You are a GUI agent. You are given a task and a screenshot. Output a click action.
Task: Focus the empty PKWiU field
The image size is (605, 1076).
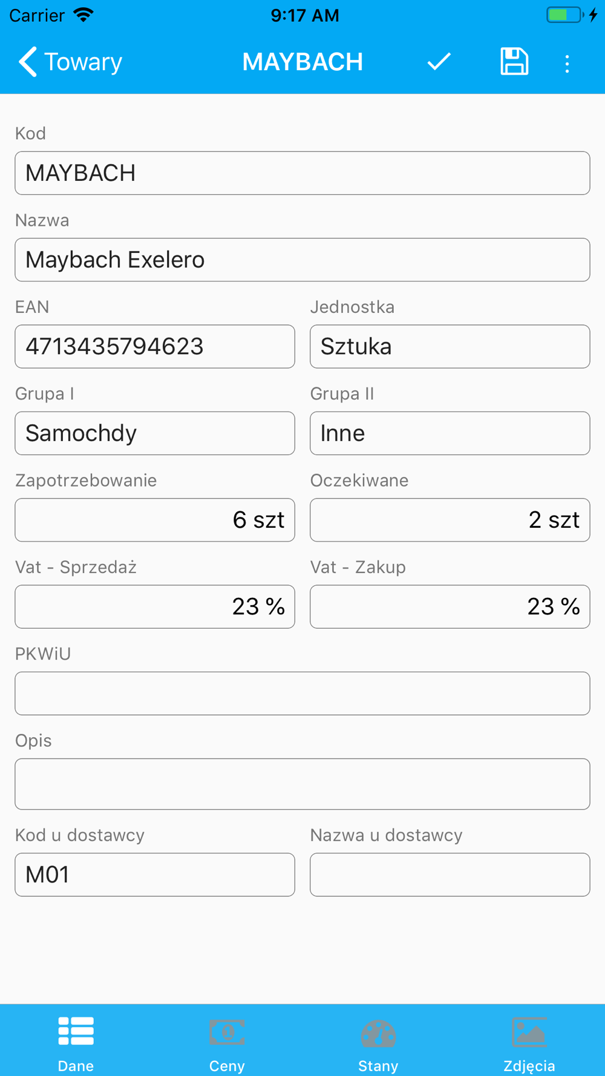[302, 694]
